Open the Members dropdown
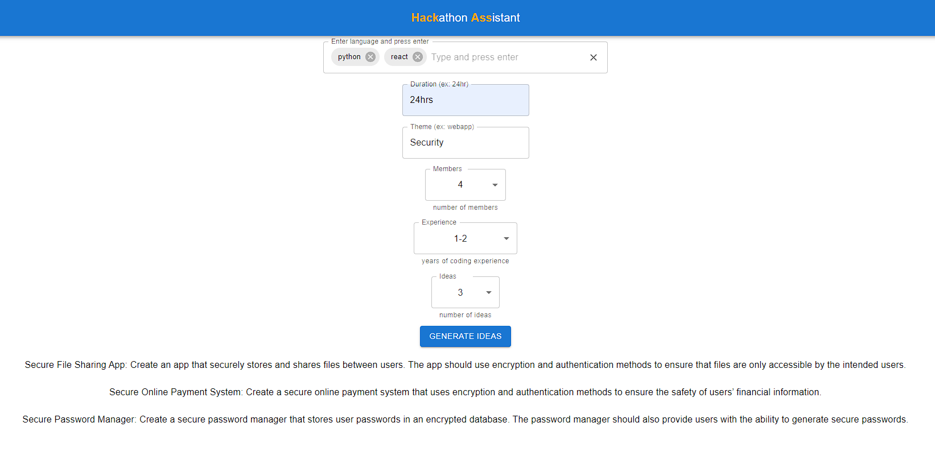This screenshot has height=468, width=935. click(x=466, y=185)
